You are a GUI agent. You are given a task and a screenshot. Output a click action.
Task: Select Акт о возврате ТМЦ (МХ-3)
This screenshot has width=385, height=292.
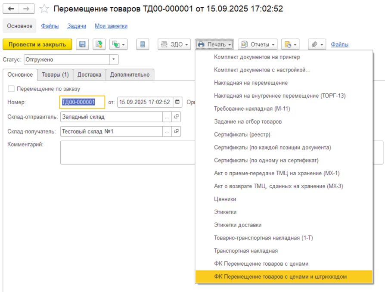click(284, 186)
